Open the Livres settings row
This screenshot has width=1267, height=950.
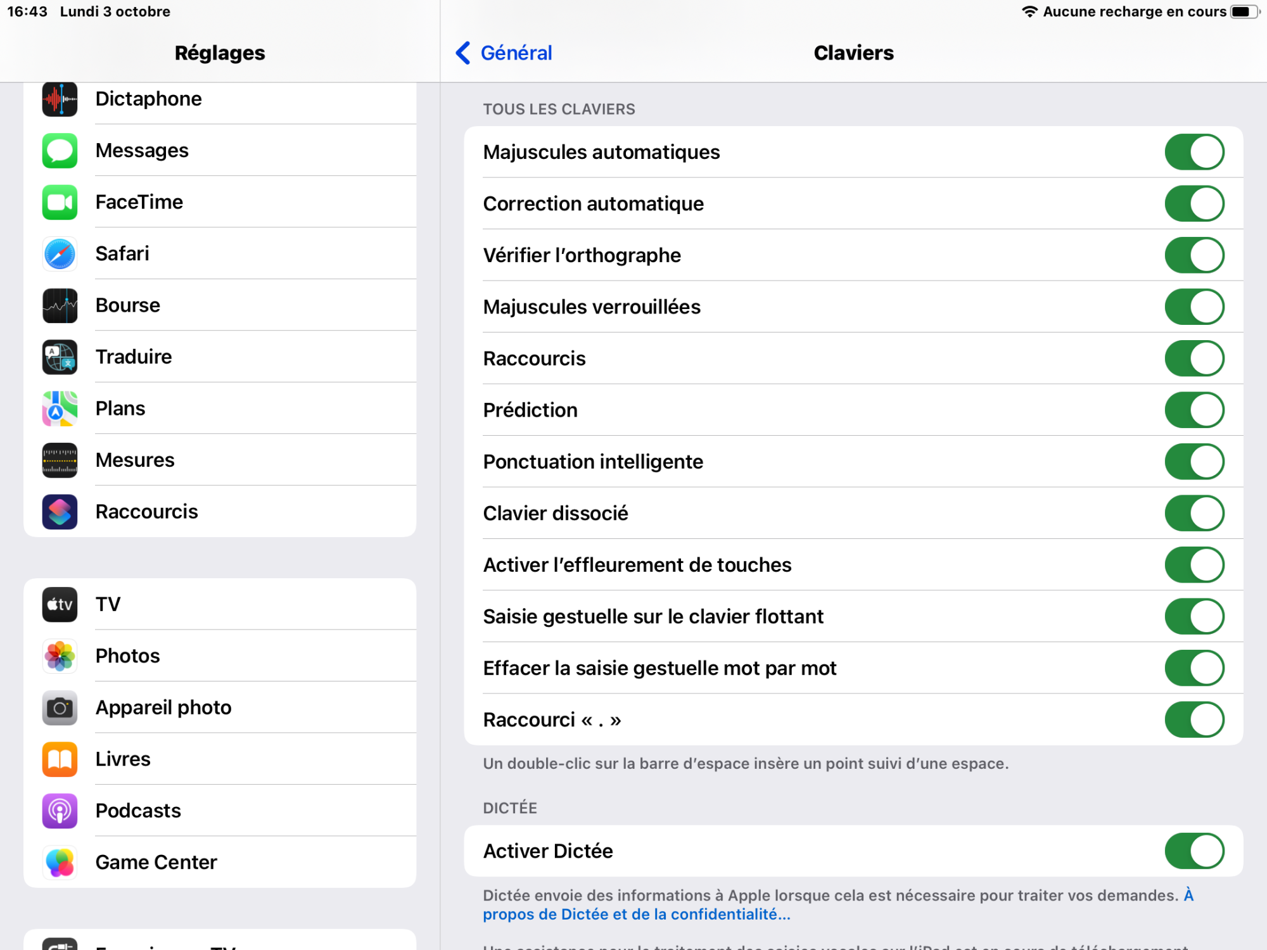pyautogui.click(x=220, y=759)
